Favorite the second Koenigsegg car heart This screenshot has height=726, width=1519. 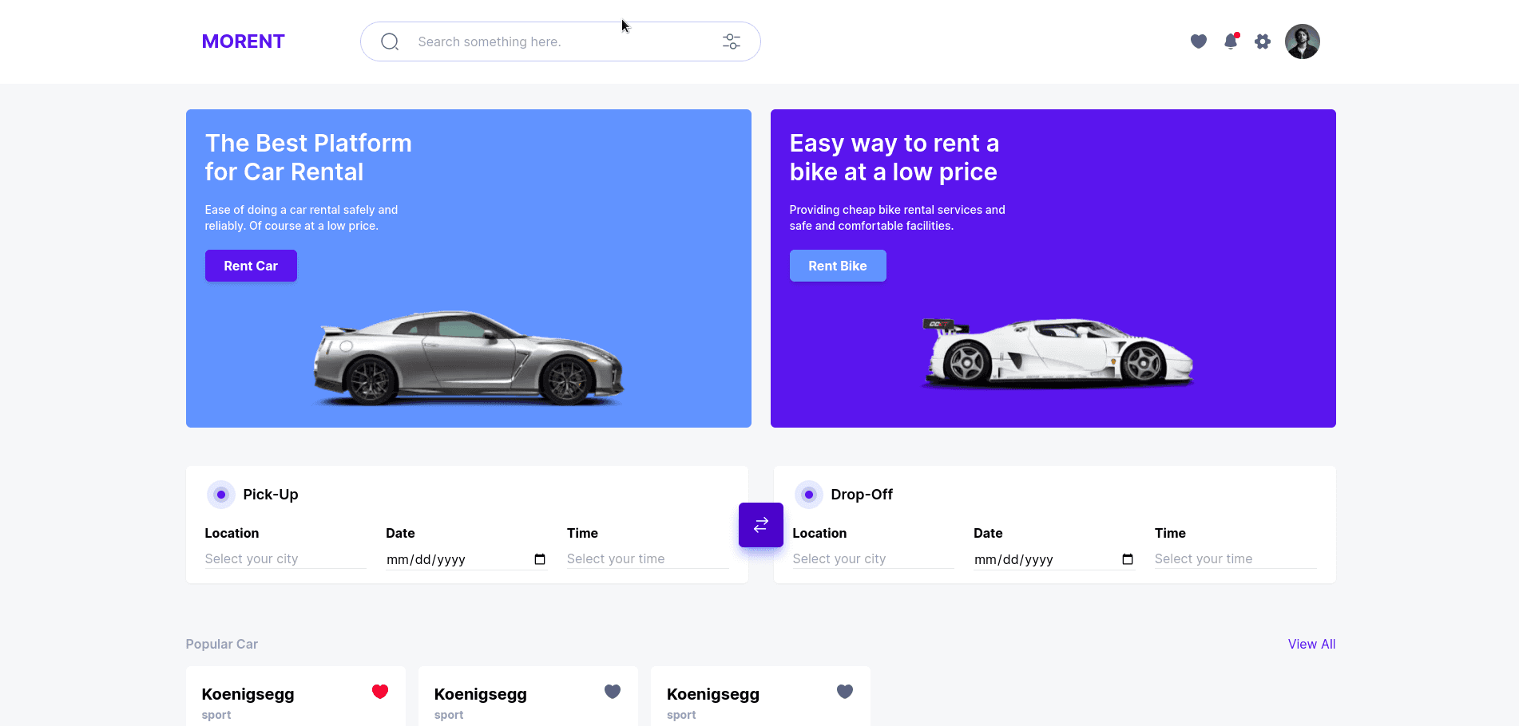tap(613, 692)
